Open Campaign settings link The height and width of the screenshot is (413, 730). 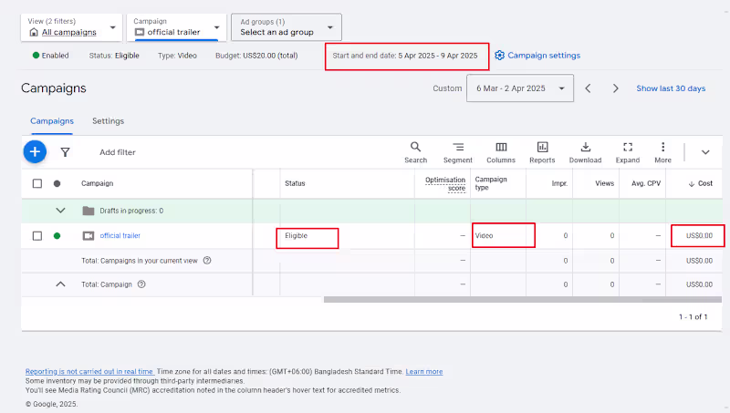537,56
